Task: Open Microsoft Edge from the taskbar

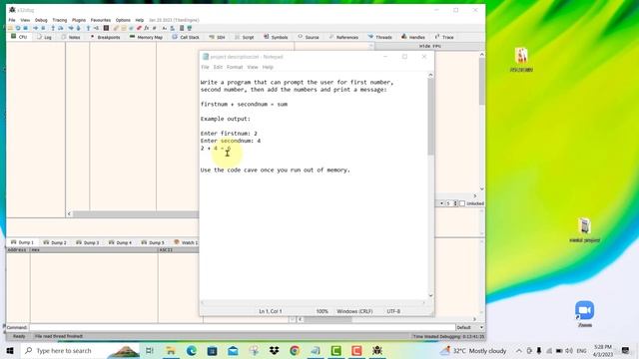Action: coord(191,350)
